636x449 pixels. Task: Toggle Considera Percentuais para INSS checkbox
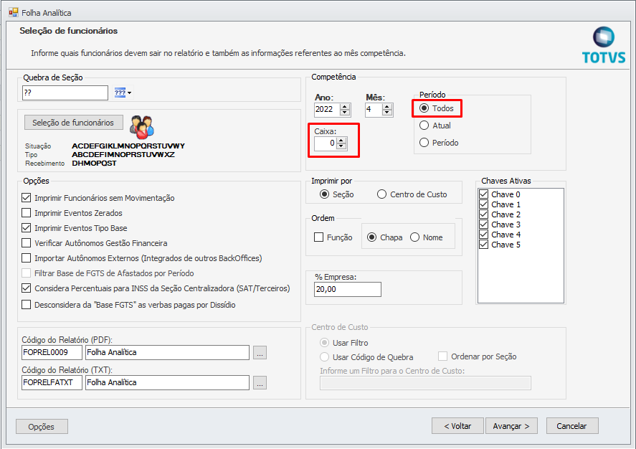coord(27,288)
